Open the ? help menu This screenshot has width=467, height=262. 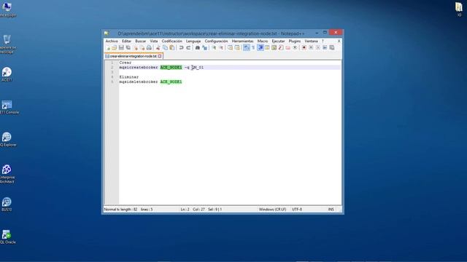[323, 41]
